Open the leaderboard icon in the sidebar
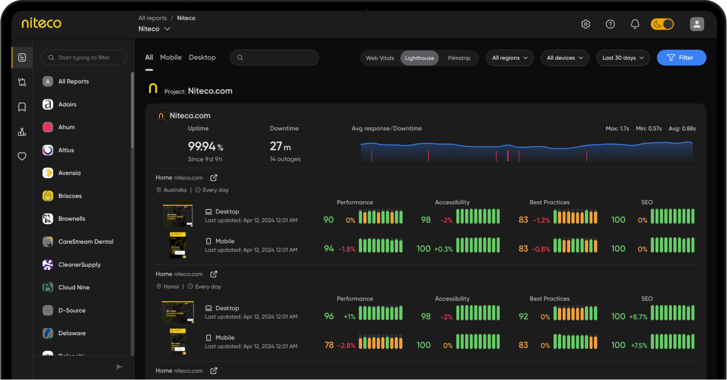This screenshot has height=380, width=727. 22,131
